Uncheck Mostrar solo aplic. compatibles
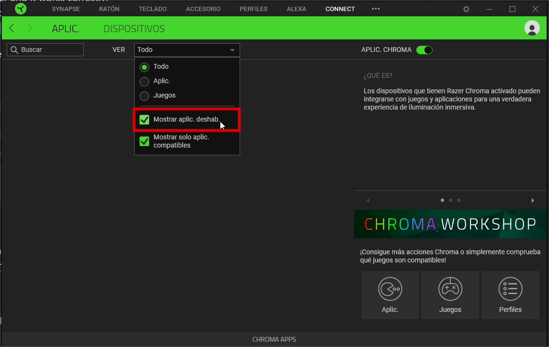Viewport: 549px width, 347px height. [144, 141]
